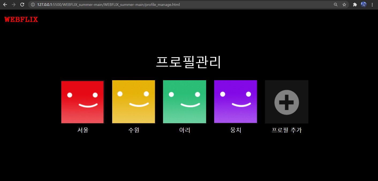The width and height of the screenshot is (378, 181).
Task: Select the purple 뭉치 profile avatar
Action: tap(235, 102)
